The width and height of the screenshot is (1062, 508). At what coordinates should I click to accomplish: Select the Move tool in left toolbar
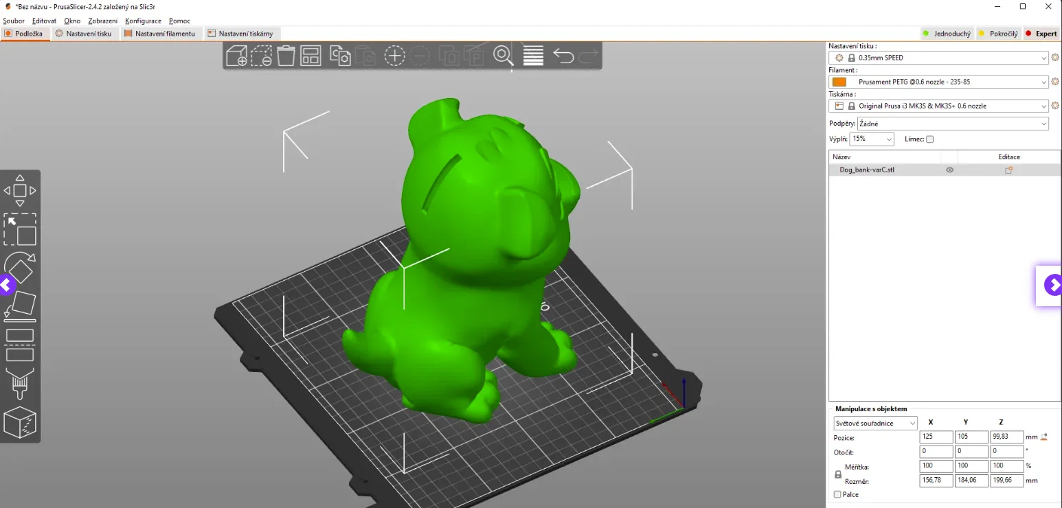20,190
